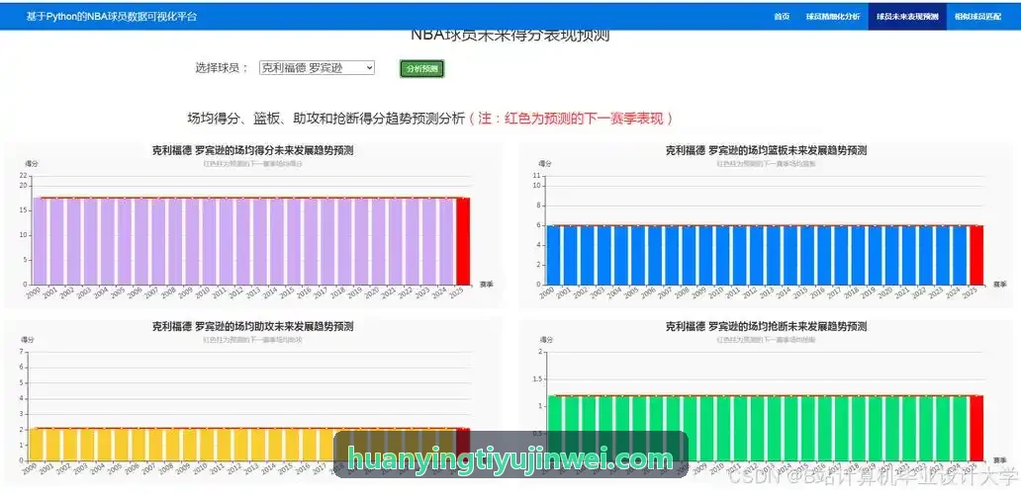The height and width of the screenshot is (494, 1021).
Task: Click title 克利福德 罗宾逊的场均抢断未来发展趋势预测
Action: coord(766,326)
